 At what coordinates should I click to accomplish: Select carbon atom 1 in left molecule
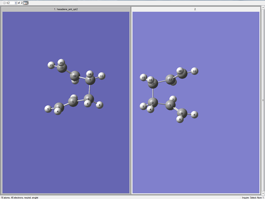(73, 102)
